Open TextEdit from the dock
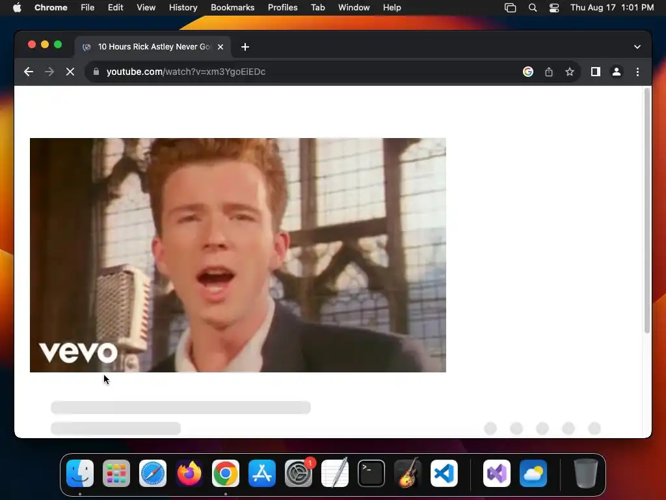 pyautogui.click(x=335, y=473)
